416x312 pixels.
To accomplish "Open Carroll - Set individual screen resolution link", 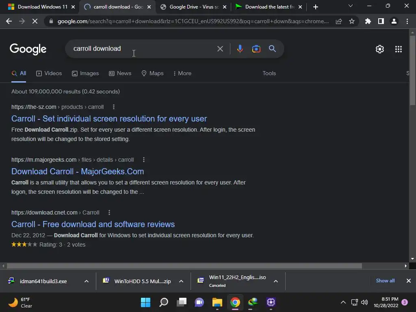I will click(x=109, y=119).
